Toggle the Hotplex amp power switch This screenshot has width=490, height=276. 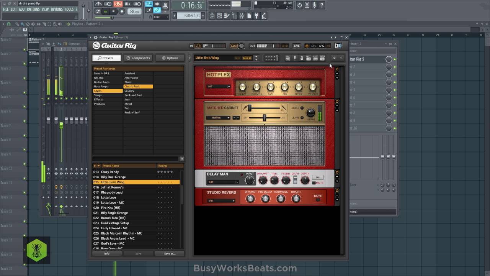coord(337,69)
